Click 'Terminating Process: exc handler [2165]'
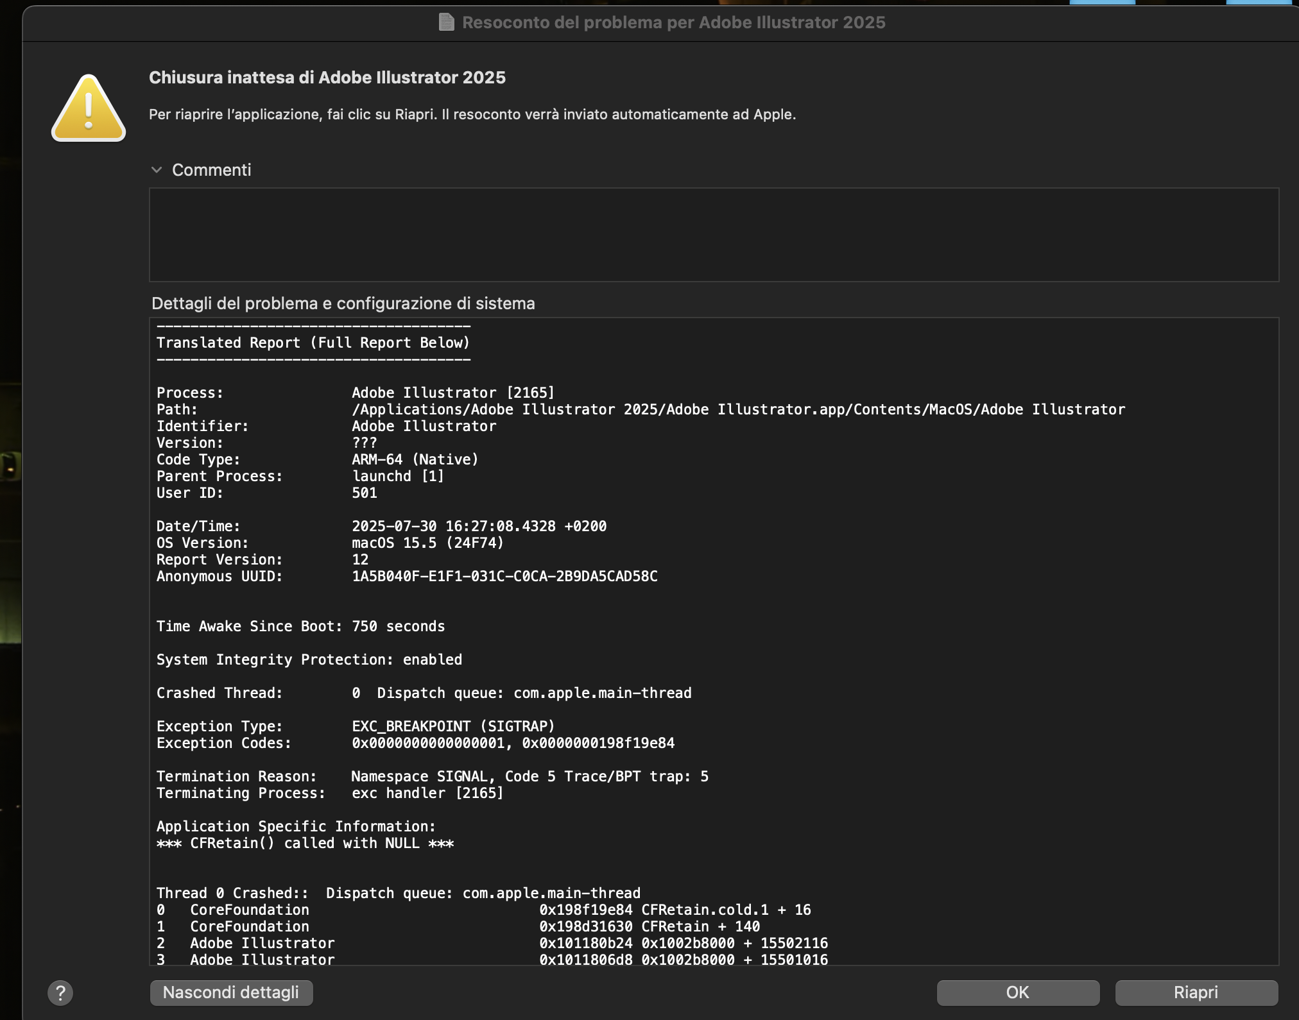 point(330,793)
